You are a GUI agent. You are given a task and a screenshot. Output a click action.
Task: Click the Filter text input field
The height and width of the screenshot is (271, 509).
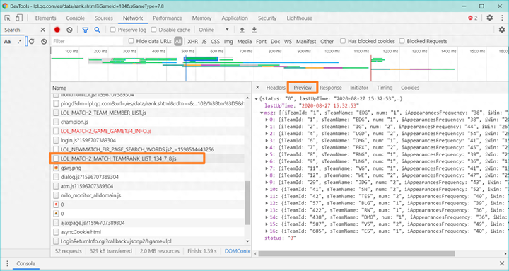click(88, 41)
